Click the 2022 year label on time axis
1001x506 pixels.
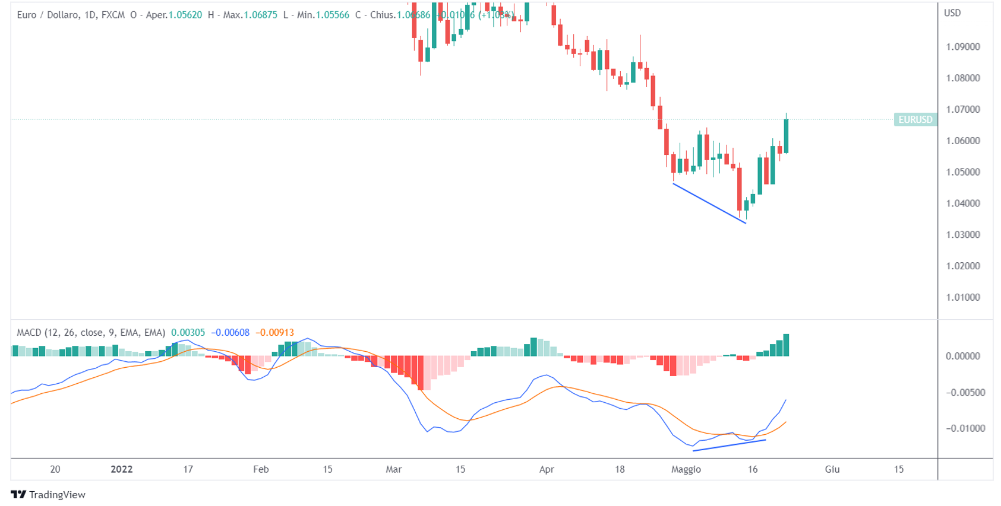122,469
